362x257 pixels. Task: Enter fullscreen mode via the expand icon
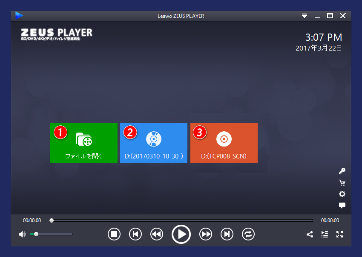(x=339, y=234)
